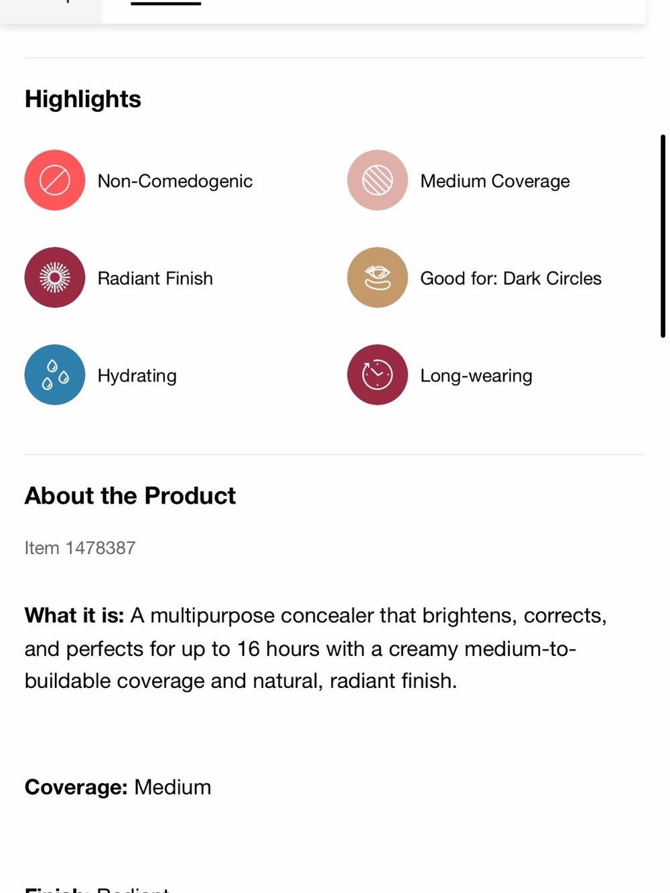Tap the Medium Coverage striped circle icon
Viewport: 670px width, 893px height.
click(377, 180)
